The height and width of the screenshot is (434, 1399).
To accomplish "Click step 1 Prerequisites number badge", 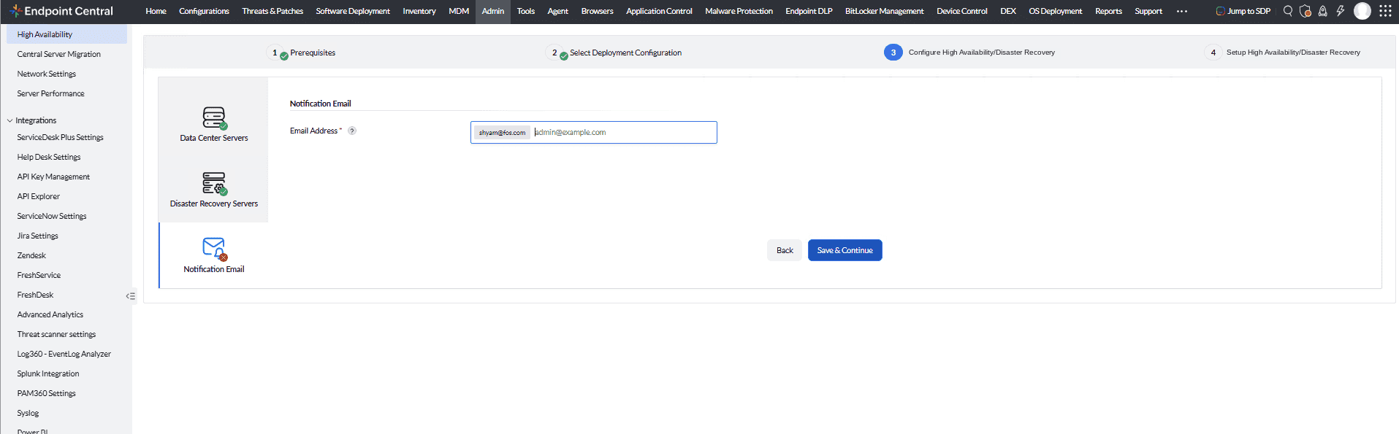I will 275,53.
